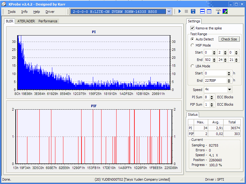
Task: Switch to the Performance tab
Action: point(48,21)
